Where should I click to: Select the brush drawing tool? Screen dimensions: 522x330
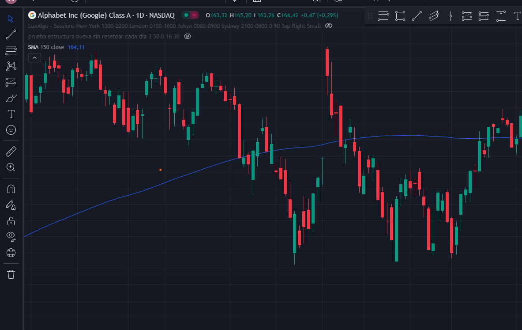[11, 99]
